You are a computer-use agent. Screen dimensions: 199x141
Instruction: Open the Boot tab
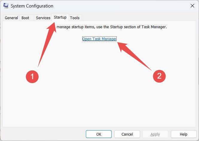coord(25,18)
